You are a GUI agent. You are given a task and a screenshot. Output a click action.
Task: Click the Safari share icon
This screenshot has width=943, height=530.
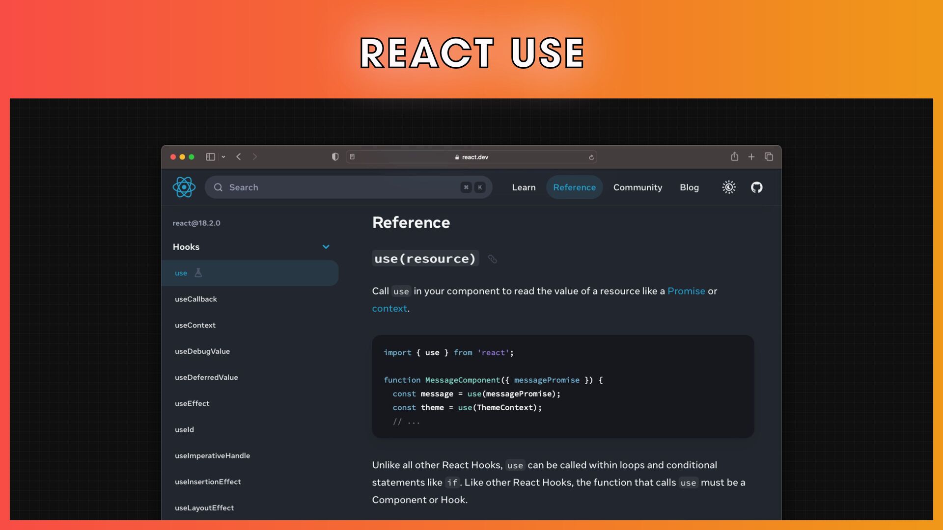734,157
